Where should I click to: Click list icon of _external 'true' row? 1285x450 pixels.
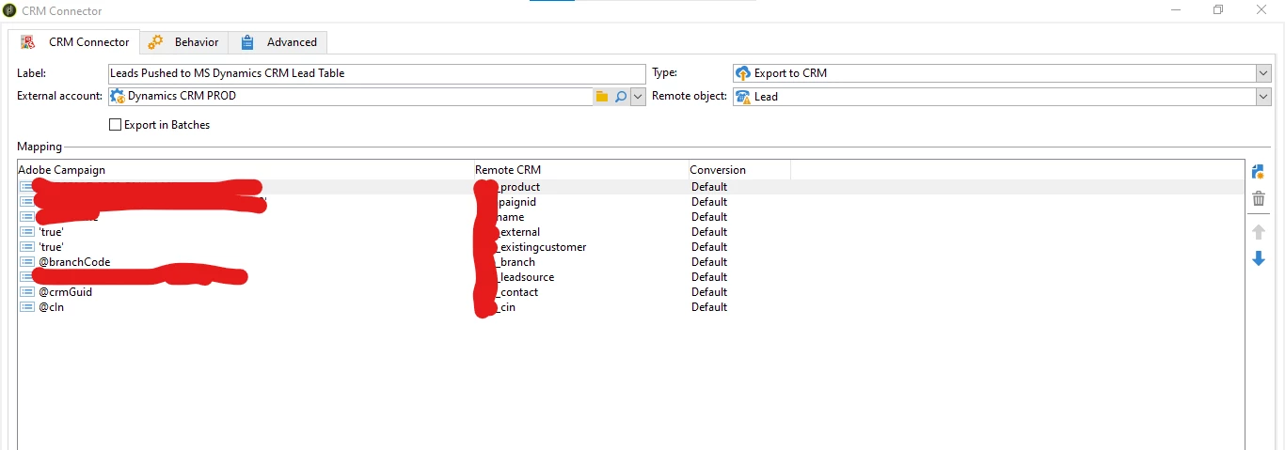[27, 232]
